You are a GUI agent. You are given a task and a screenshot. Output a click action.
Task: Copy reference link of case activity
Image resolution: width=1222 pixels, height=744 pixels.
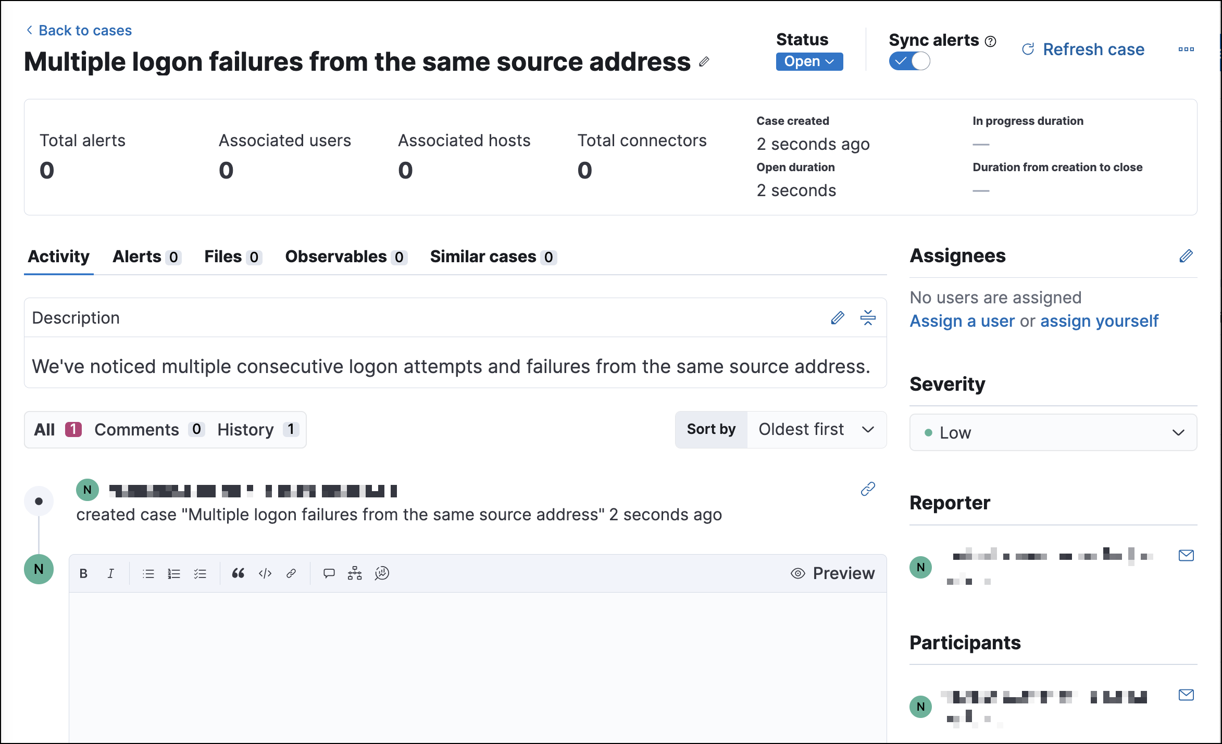868,489
